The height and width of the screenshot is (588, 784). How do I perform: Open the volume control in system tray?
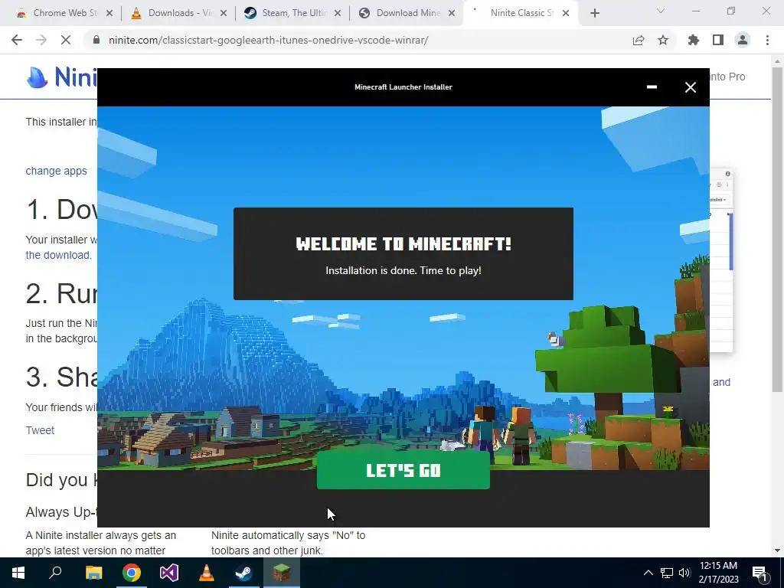(x=684, y=573)
